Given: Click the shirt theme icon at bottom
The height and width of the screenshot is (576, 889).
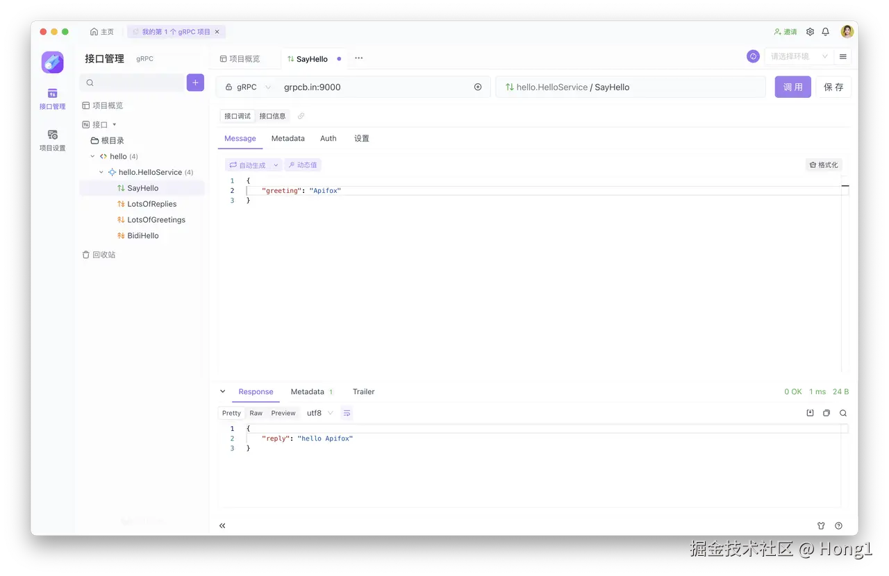Looking at the screenshot, I should click(x=821, y=526).
